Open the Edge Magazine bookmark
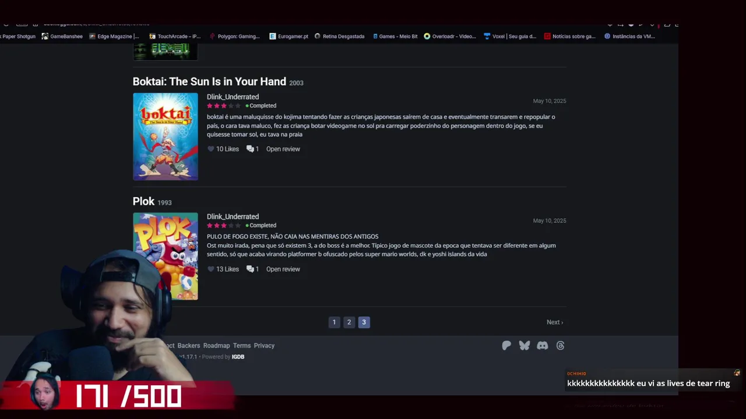This screenshot has width=746, height=419. coord(114,36)
